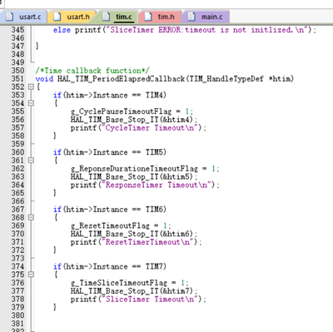The image size is (333, 332).
Task: Open the tim.h tab
Action: pos(160,17)
